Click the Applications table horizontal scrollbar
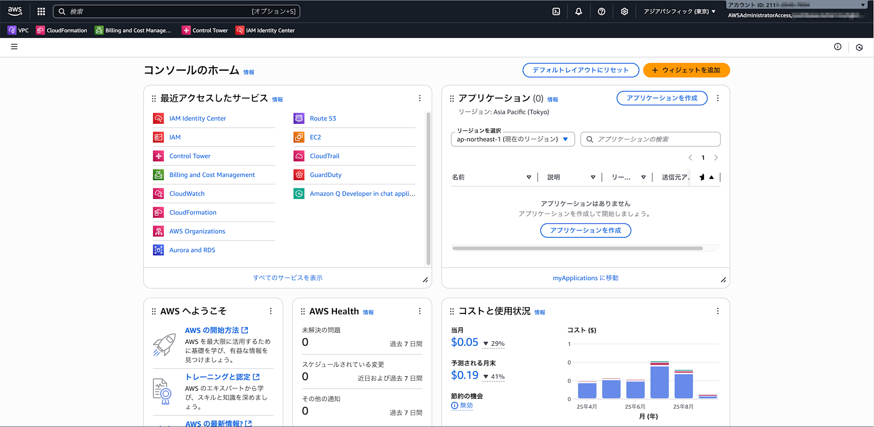874x427 pixels. 577,248
